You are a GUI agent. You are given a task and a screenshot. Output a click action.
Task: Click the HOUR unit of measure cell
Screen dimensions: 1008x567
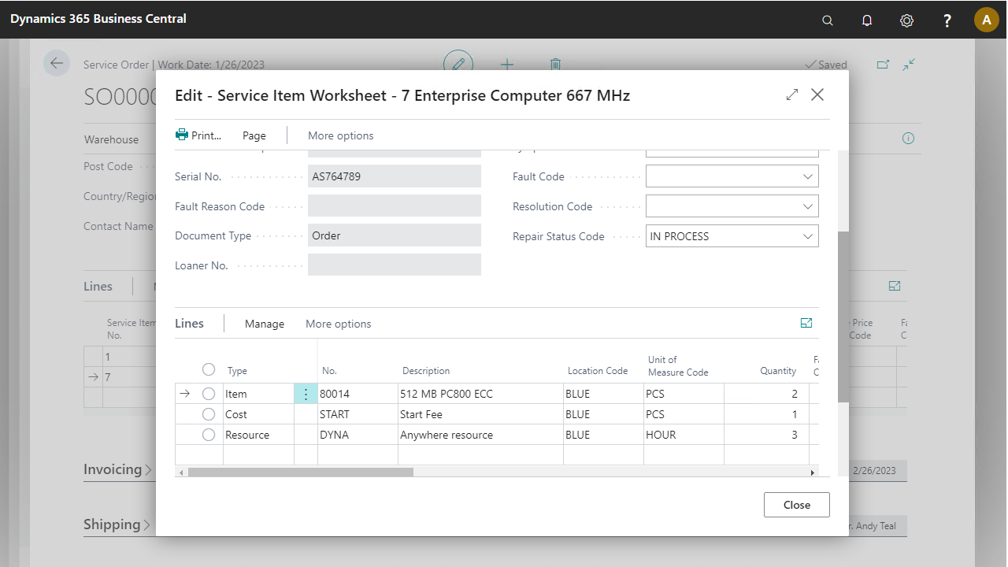(684, 435)
